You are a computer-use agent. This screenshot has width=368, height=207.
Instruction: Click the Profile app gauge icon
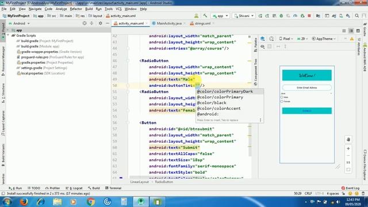pos(295,16)
